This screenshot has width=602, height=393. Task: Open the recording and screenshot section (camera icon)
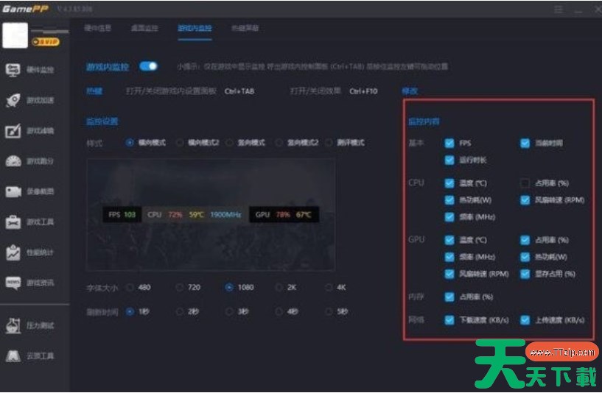pos(13,191)
